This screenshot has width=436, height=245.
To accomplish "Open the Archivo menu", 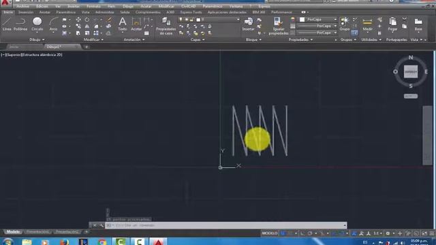I will (22, 6).
